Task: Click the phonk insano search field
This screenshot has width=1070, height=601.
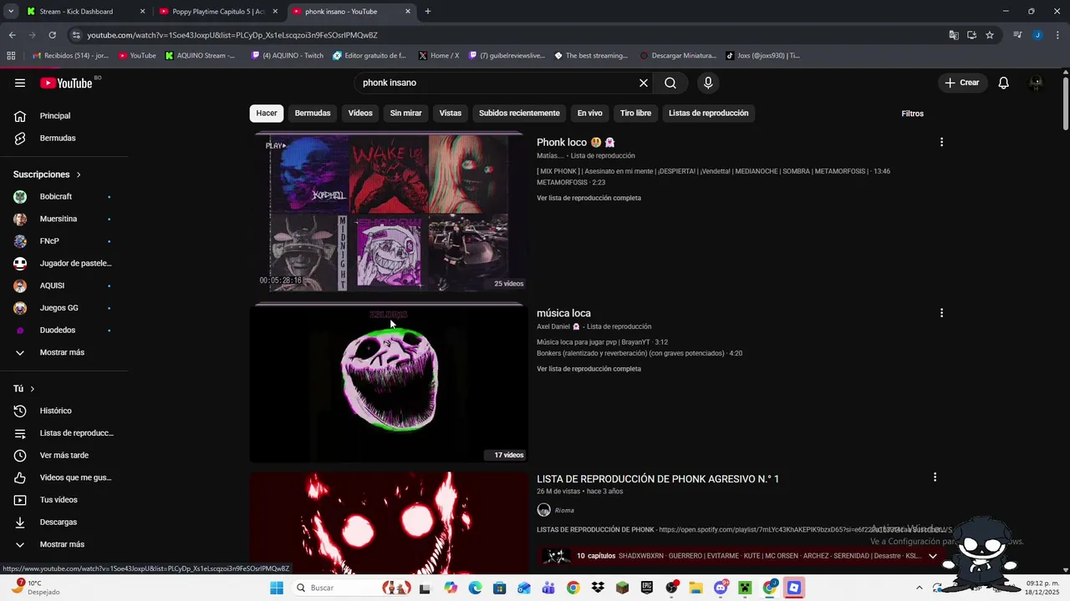Action: (x=497, y=83)
